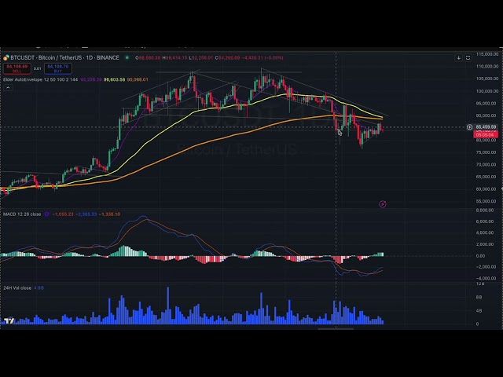503x377 pixels.
Task: Select the Elder AutoEnvelope indicator legend
Action: tap(40, 79)
